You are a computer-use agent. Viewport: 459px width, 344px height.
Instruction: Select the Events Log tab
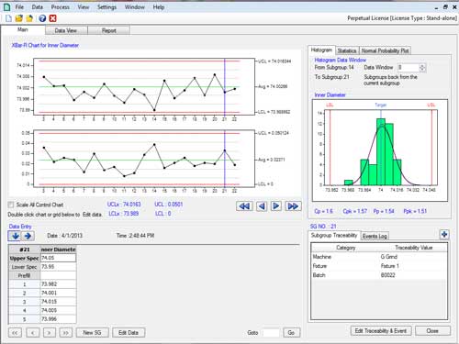tap(375, 236)
